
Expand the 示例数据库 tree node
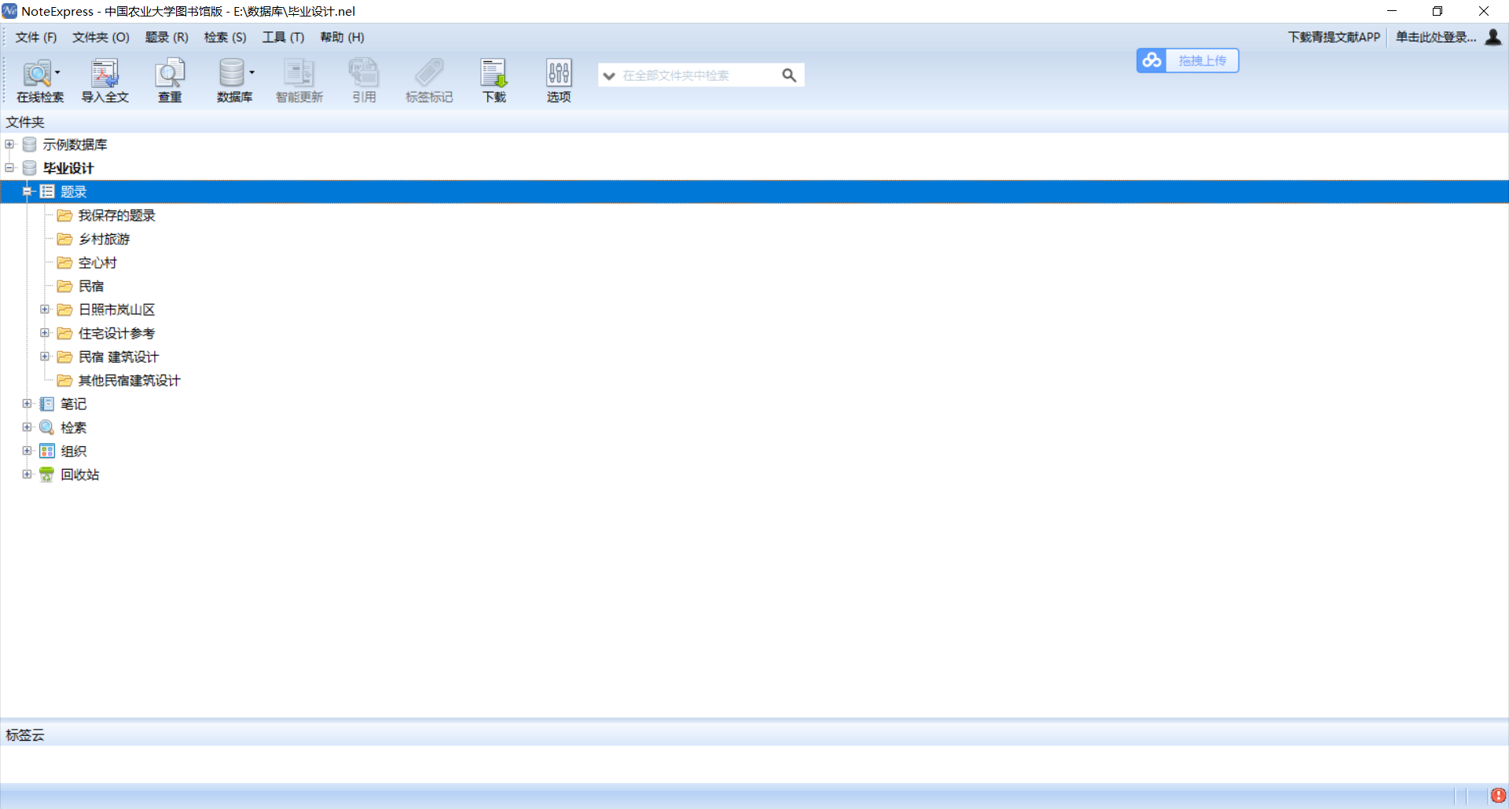point(9,145)
